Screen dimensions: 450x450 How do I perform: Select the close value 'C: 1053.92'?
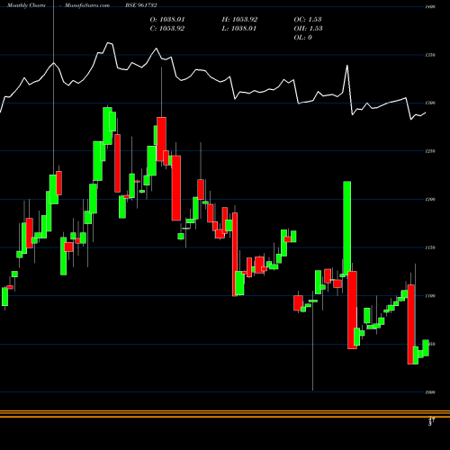[167, 29]
